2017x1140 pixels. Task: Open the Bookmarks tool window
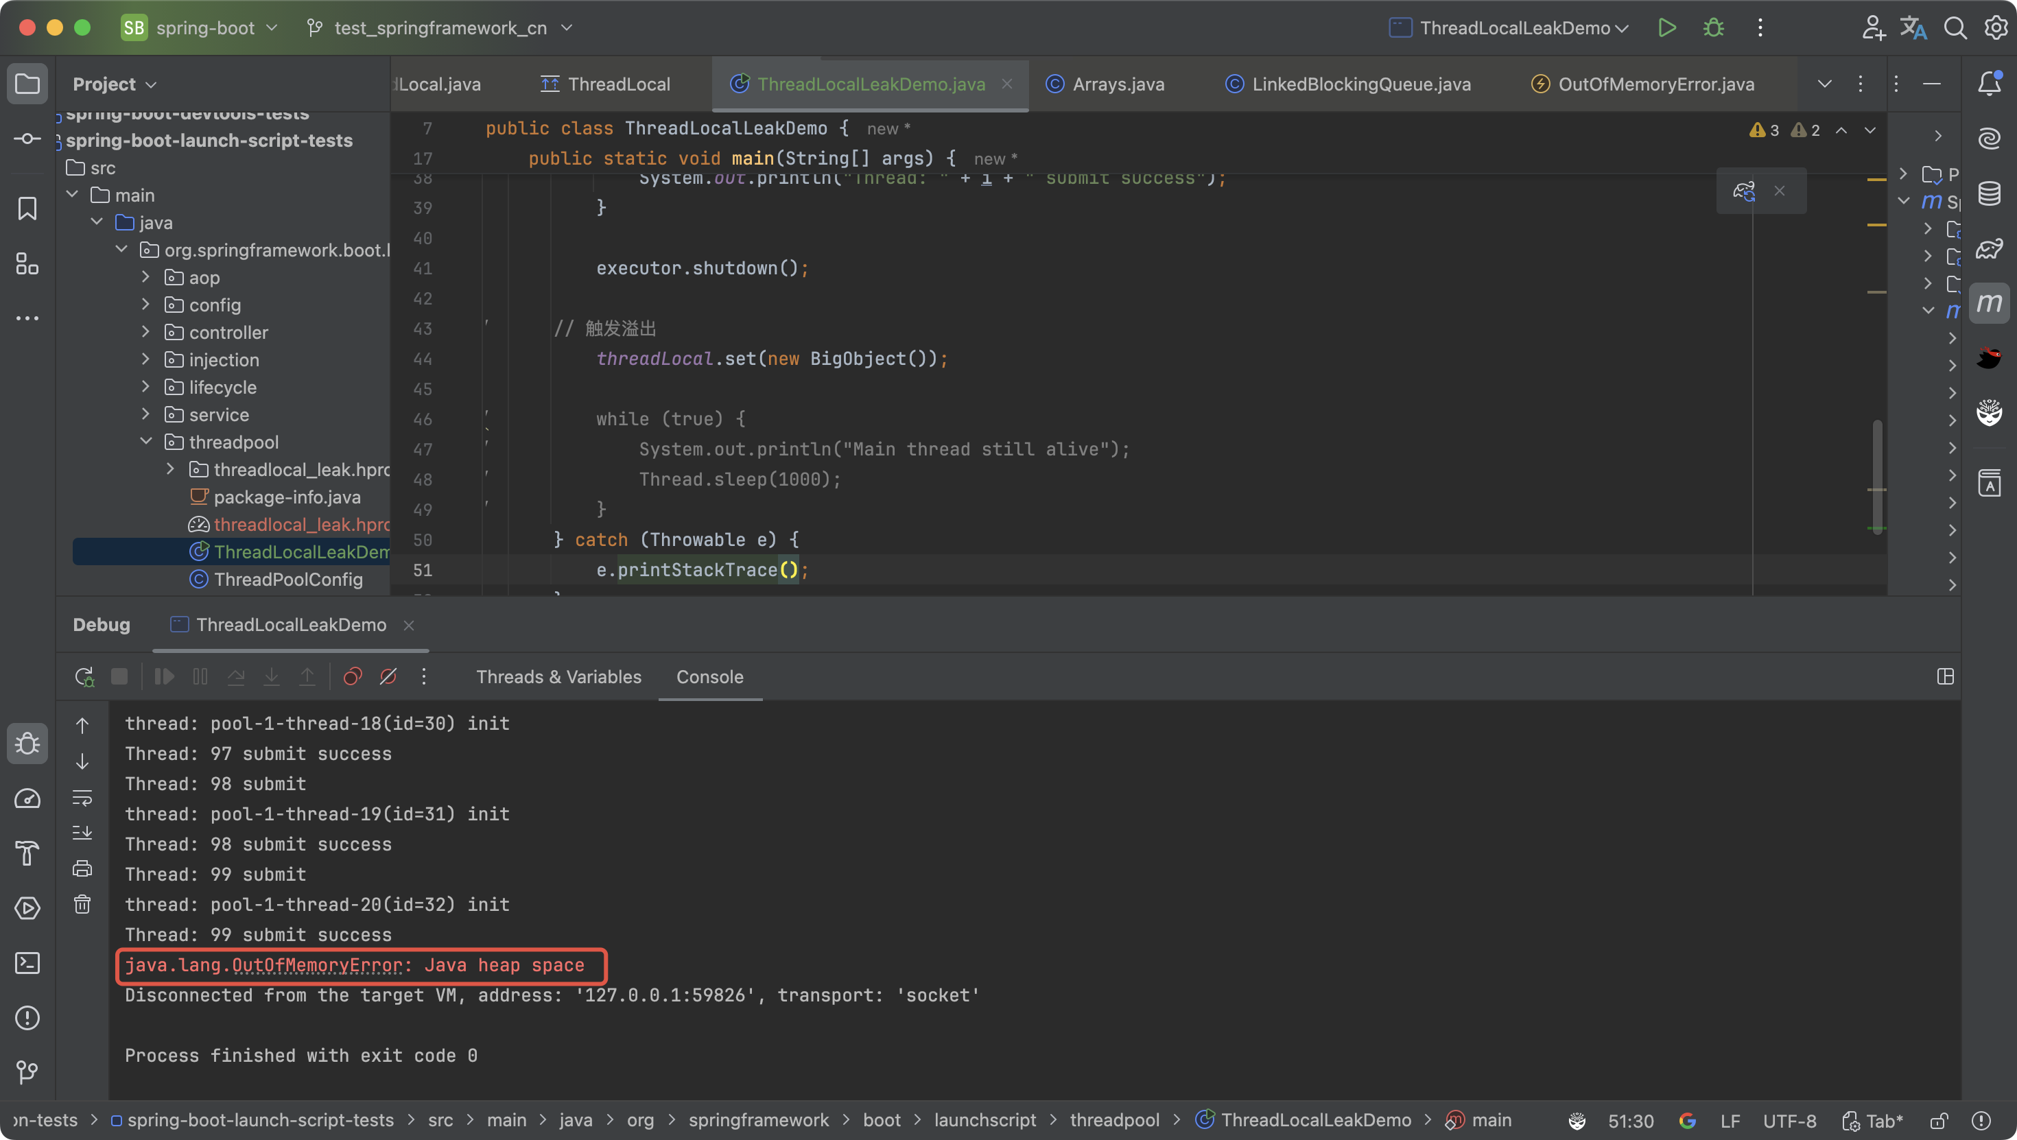click(x=27, y=209)
